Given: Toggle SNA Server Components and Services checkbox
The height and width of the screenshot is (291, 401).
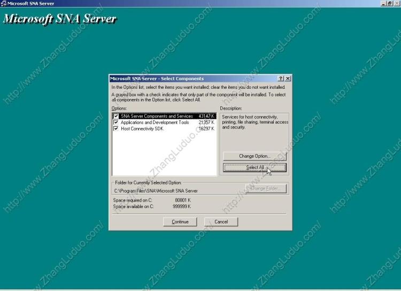Looking at the screenshot, I should click(116, 116).
